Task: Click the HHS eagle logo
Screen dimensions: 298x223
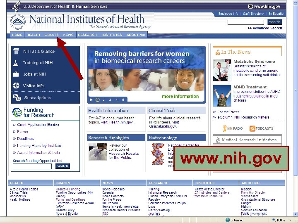Action: [x=16, y=6]
